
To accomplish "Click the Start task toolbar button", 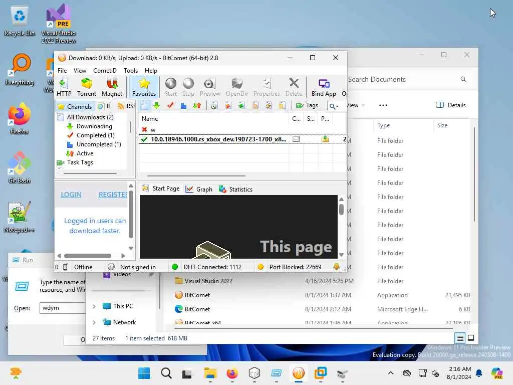I will (x=171, y=87).
